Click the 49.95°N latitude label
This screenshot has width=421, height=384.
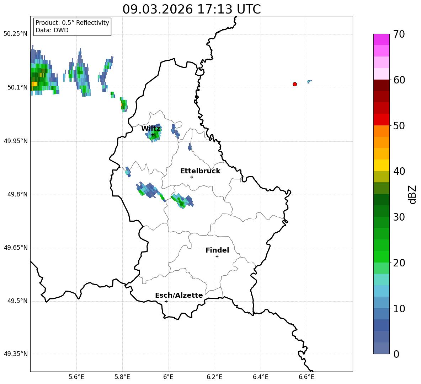[16, 141]
